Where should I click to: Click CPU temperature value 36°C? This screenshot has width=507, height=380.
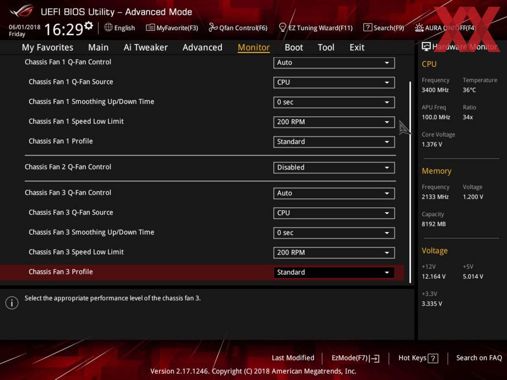click(x=469, y=90)
